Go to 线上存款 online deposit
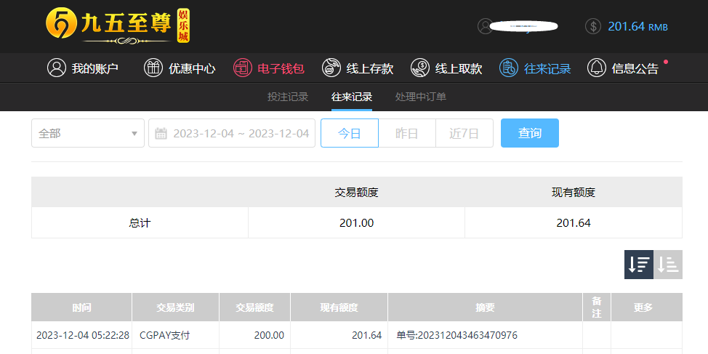This screenshot has height=354, width=708. click(370, 68)
